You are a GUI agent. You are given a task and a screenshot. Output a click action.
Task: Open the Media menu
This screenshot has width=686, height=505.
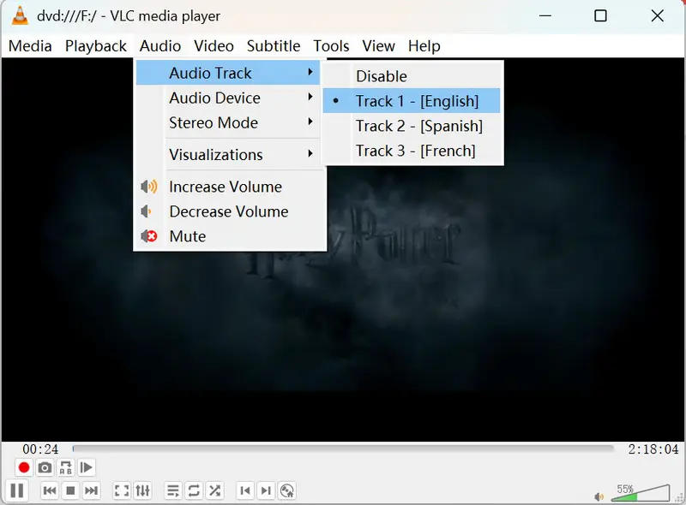[30, 46]
